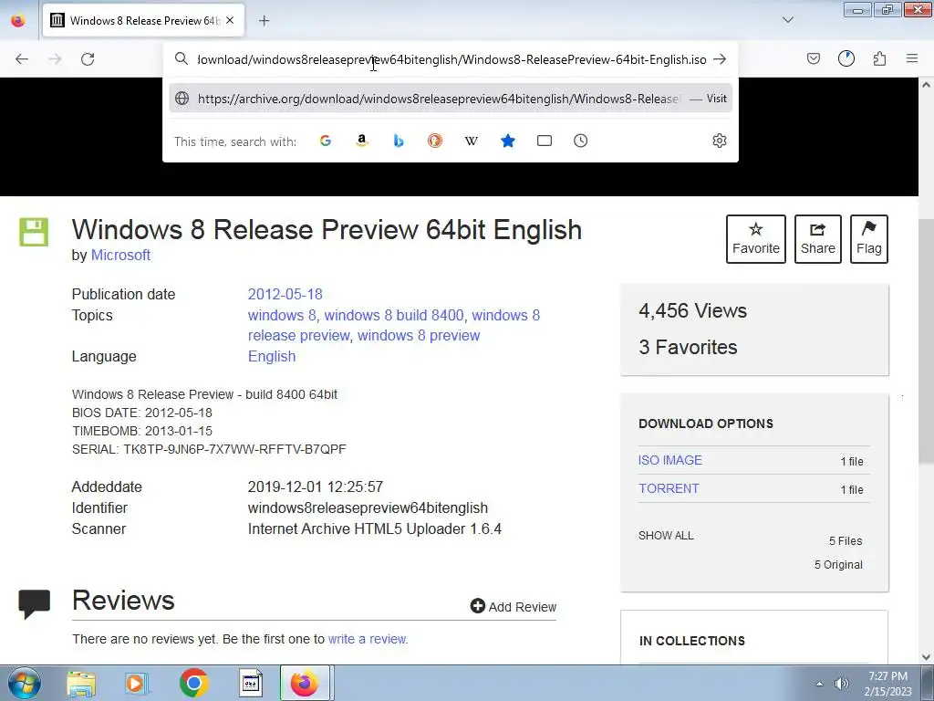Click the green floppy disk software icon

click(x=34, y=232)
